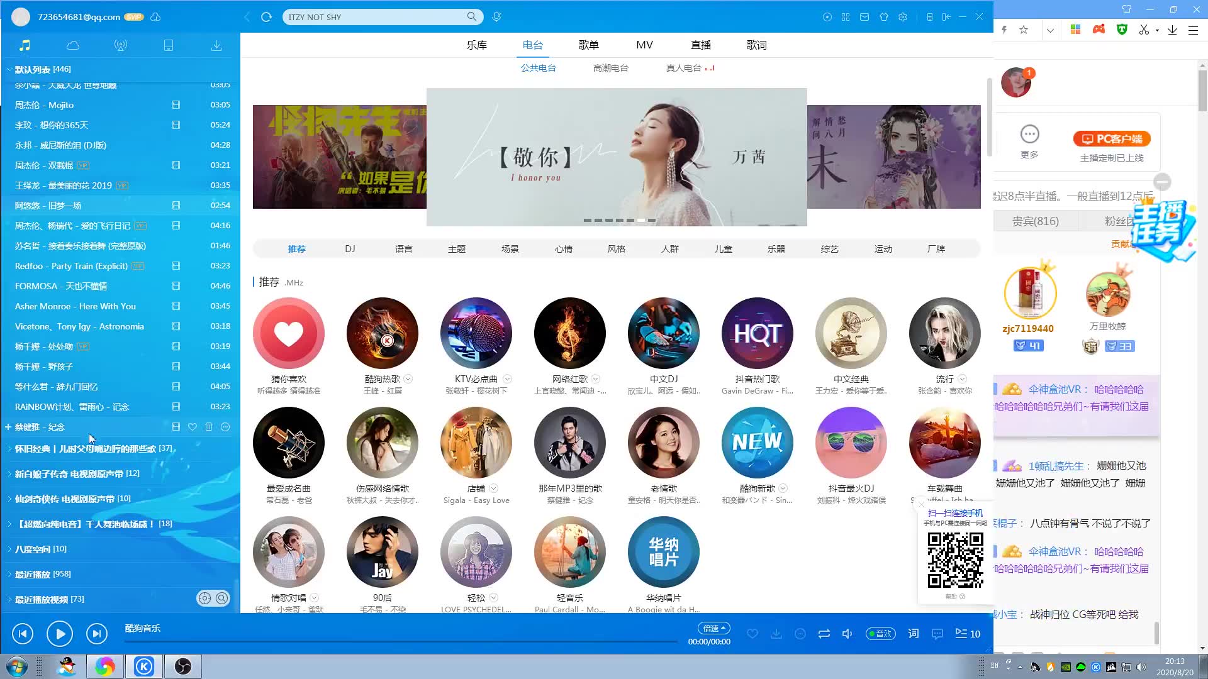Open the settings gear in KuGou title bar
The image size is (1208, 679).
[x=903, y=17]
